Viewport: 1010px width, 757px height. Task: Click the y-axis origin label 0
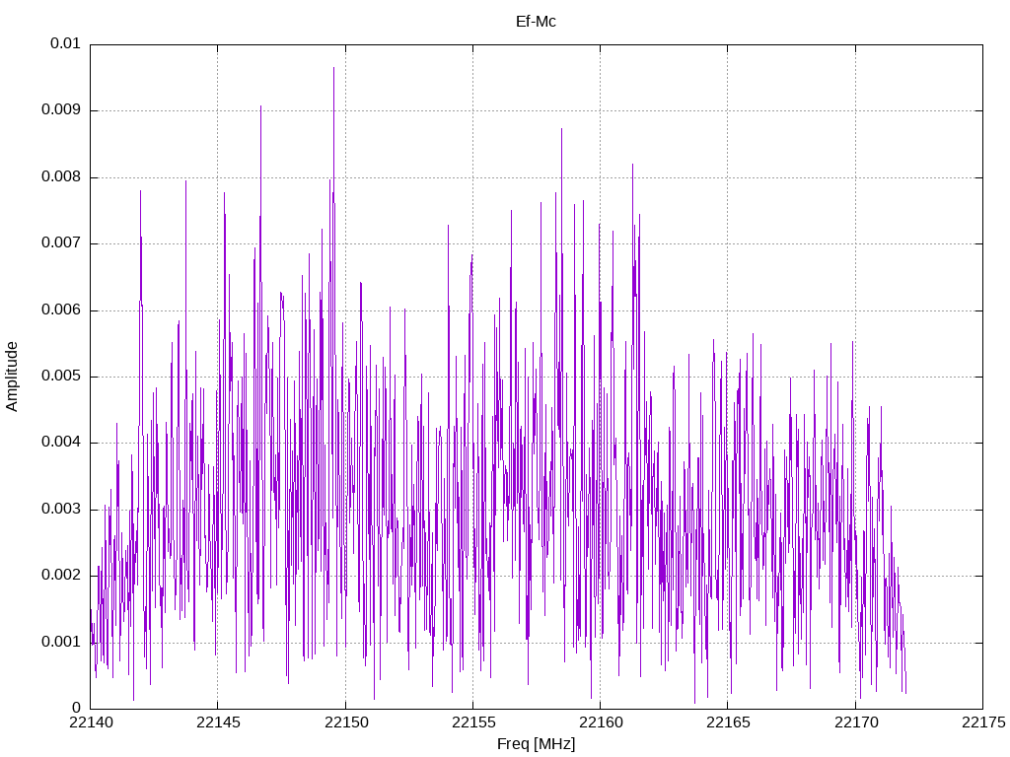[x=77, y=708]
